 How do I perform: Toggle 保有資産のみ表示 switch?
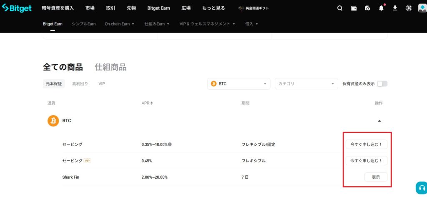tap(382, 83)
